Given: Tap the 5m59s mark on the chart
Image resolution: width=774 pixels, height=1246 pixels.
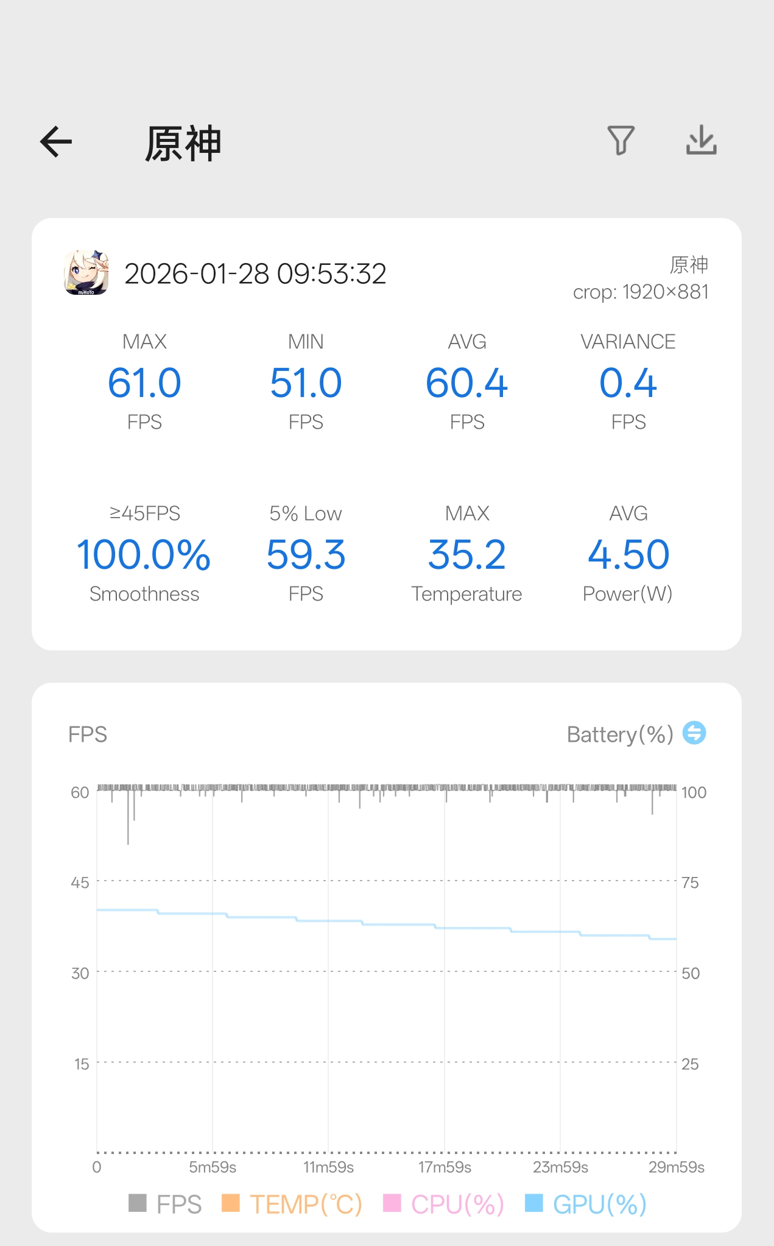Looking at the screenshot, I should [x=213, y=1167].
